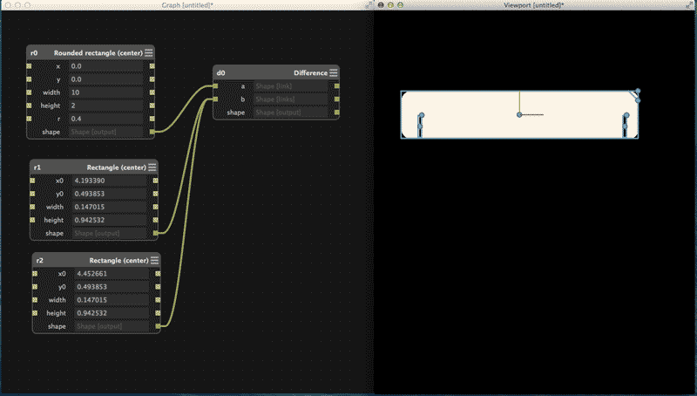Click the input port of d0's b row

tap(215, 99)
